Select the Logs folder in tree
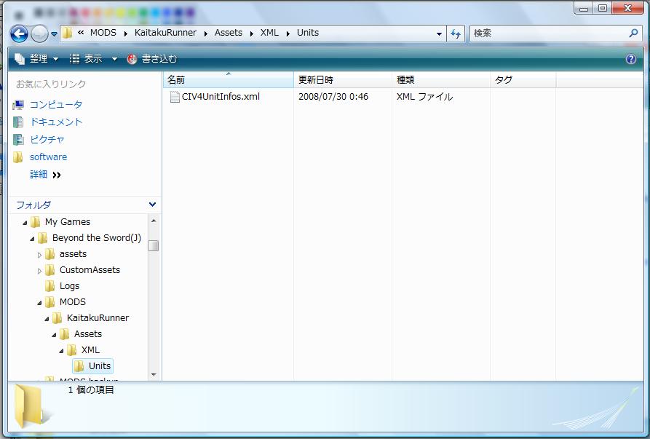Image resolution: width=650 pixels, height=439 pixels. tap(69, 286)
